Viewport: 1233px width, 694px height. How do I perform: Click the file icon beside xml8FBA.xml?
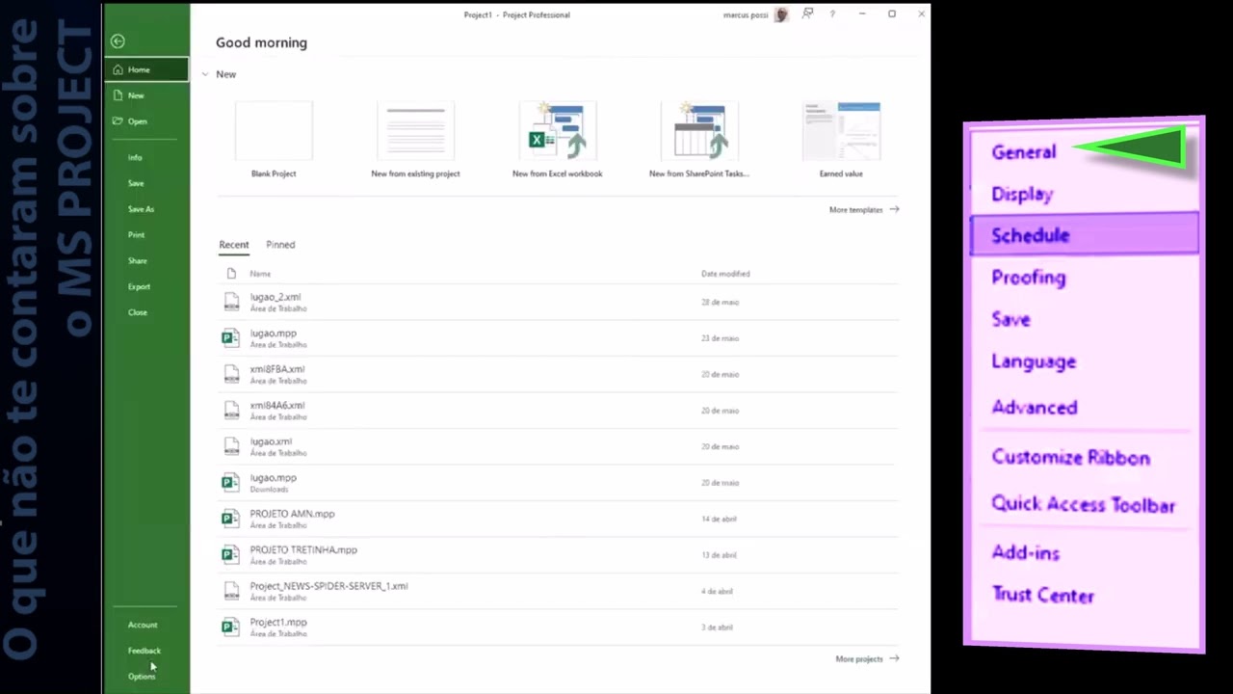pyautogui.click(x=230, y=374)
